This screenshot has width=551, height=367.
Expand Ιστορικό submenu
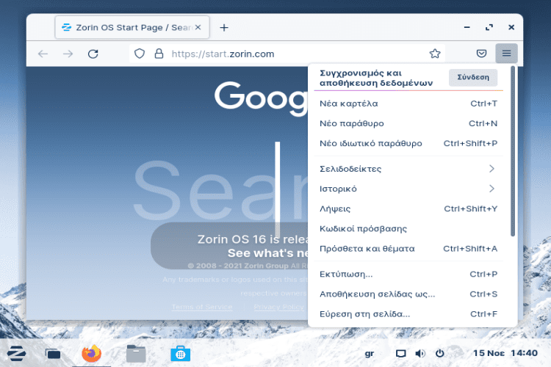point(408,189)
